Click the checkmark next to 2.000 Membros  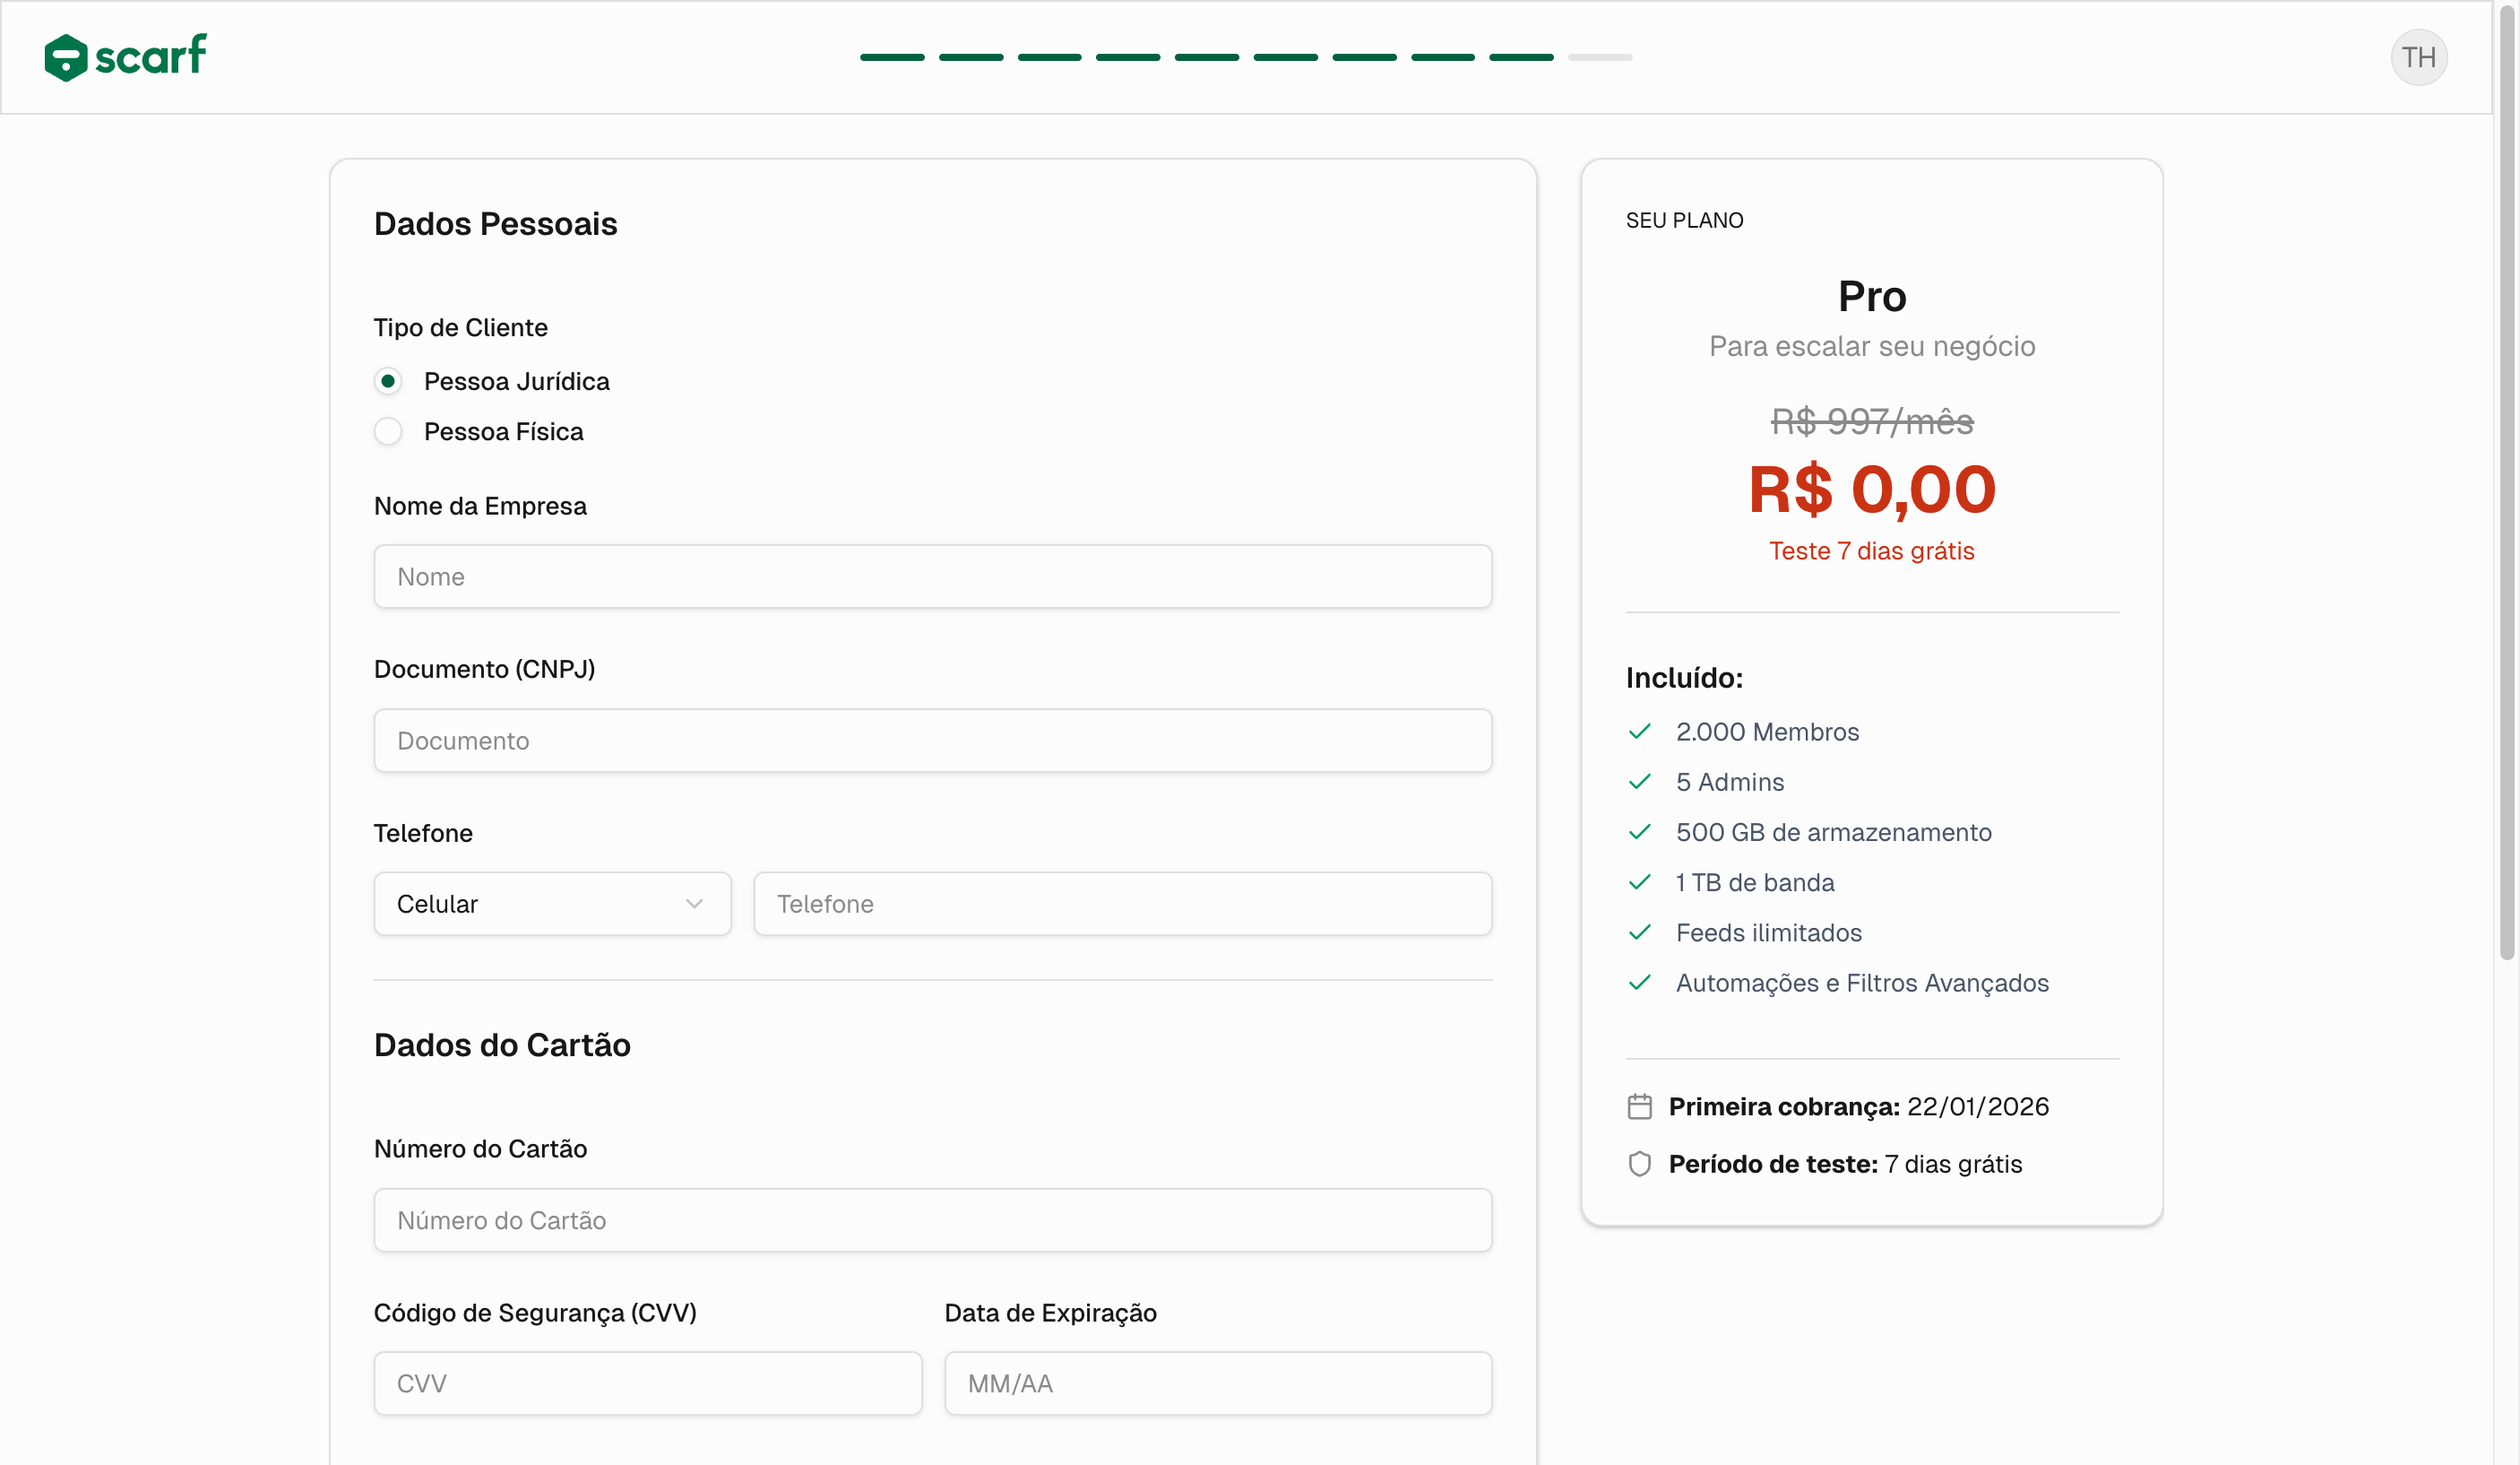click(1640, 732)
